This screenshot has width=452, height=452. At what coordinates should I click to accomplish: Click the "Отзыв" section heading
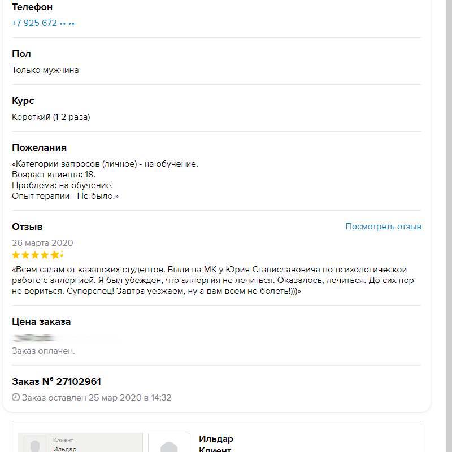tap(27, 227)
